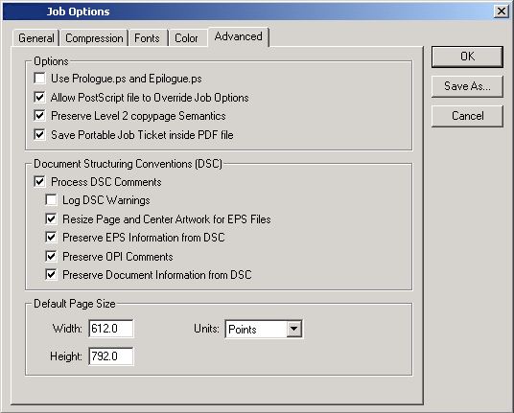Disable Preserve OPI Comments
The height and width of the screenshot is (413, 514).
[x=51, y=257]
